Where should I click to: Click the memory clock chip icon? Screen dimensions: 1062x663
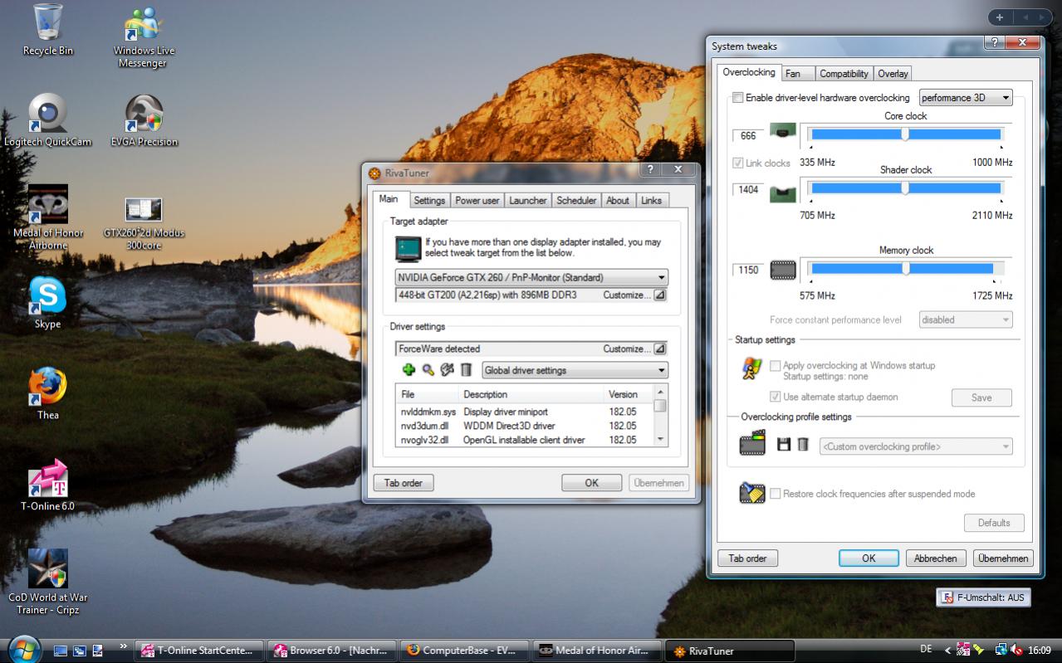[783, 270]
